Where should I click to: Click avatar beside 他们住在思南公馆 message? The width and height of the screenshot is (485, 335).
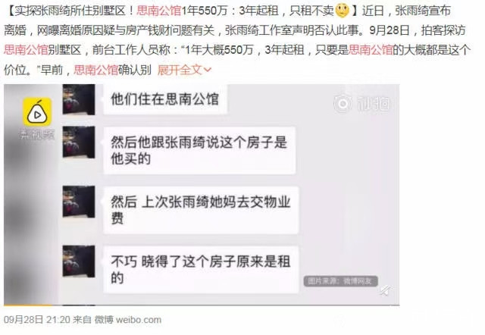pos(79,99)
